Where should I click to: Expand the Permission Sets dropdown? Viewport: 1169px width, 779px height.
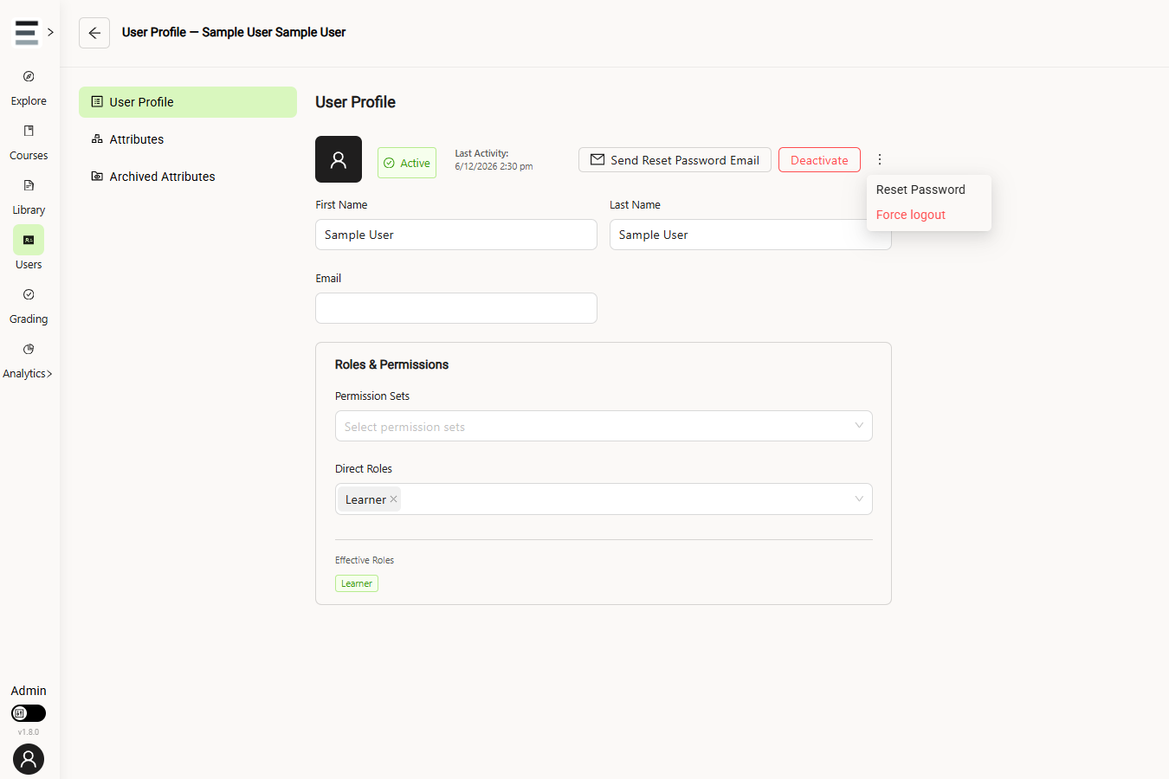click(x=604, y=426)
